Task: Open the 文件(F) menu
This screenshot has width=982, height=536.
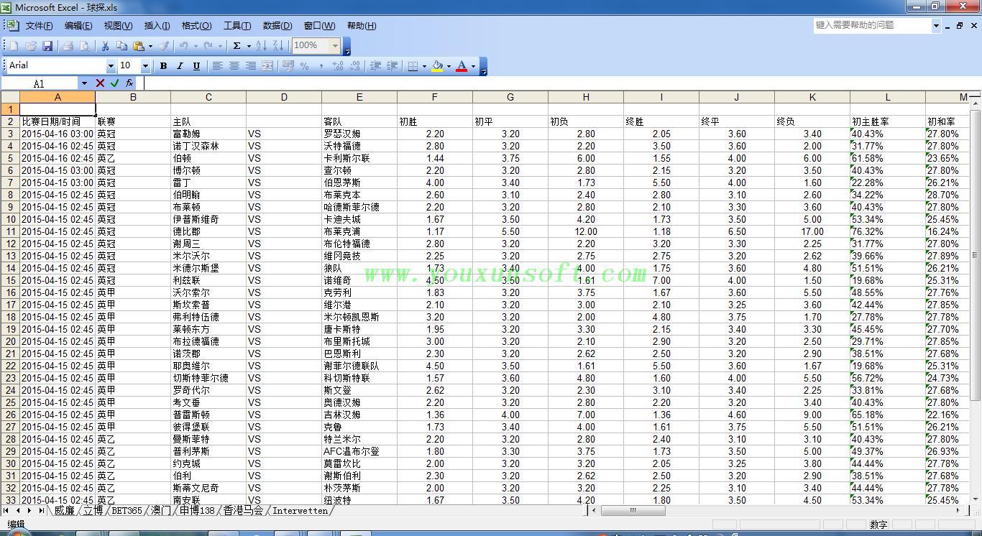Action: (39, 26)
